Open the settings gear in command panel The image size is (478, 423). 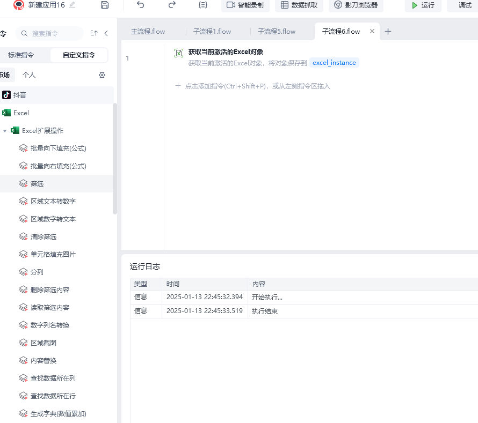tap(102, 75)
